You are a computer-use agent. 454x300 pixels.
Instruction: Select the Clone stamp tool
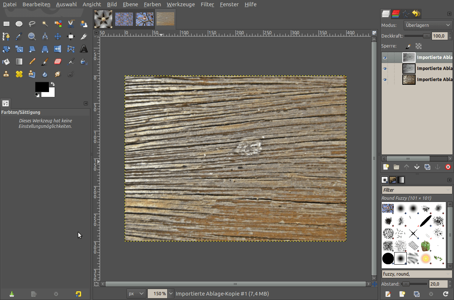6,74
